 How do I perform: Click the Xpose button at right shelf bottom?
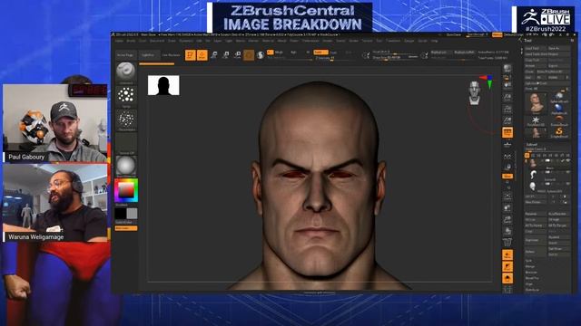(507, 290)
